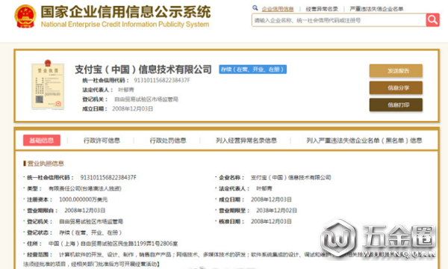Click the 发送报告 button
Viewport: 448px width, 269px height.
(396, 70)
